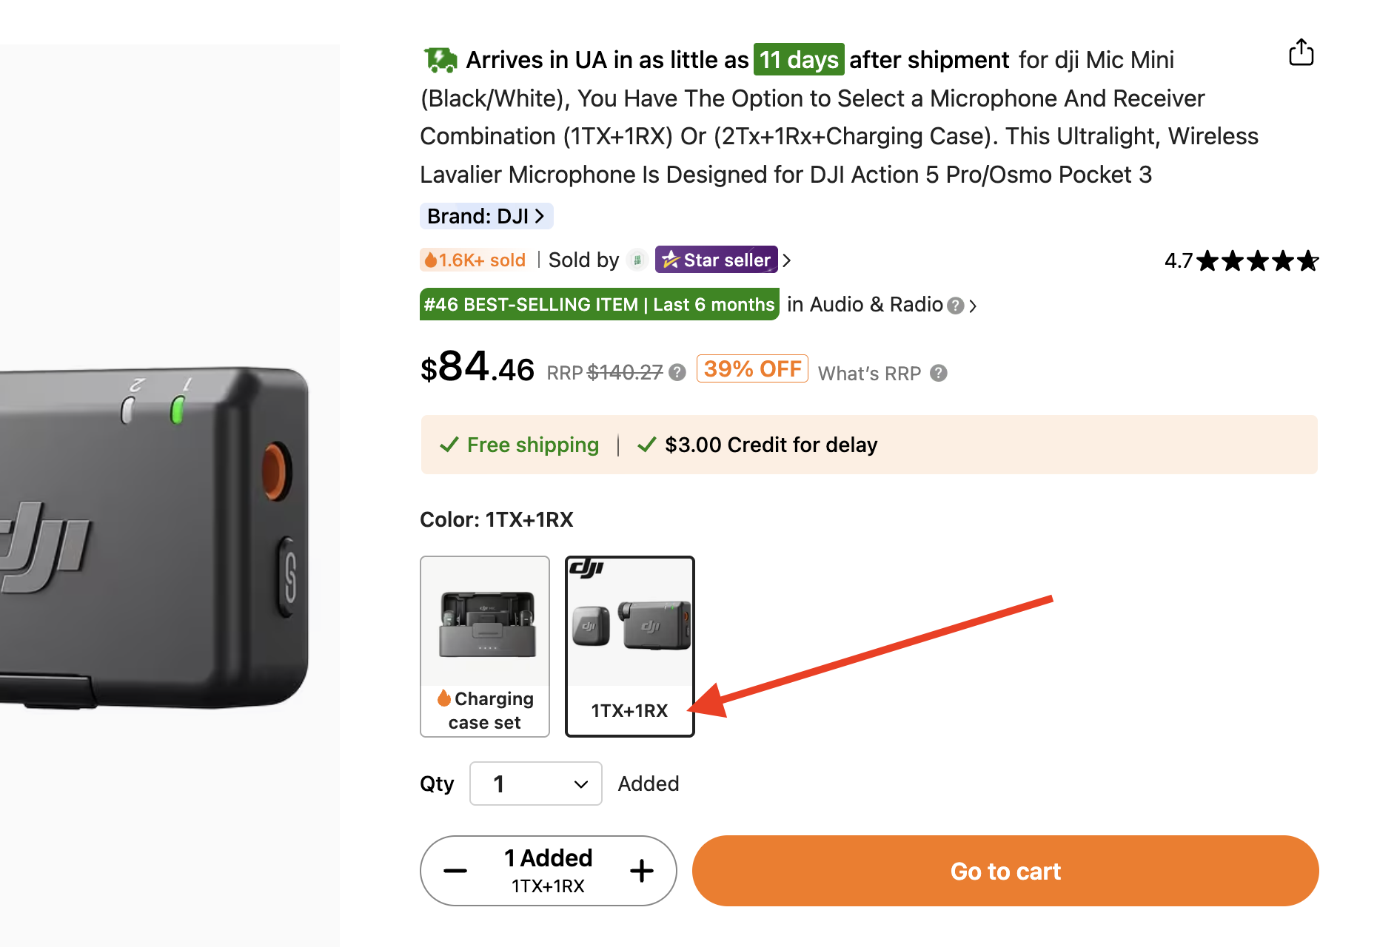Viewport: 1377px width, 947px height.
Task: Decrease quantity with the minus icon
Action: coord(455,871)
